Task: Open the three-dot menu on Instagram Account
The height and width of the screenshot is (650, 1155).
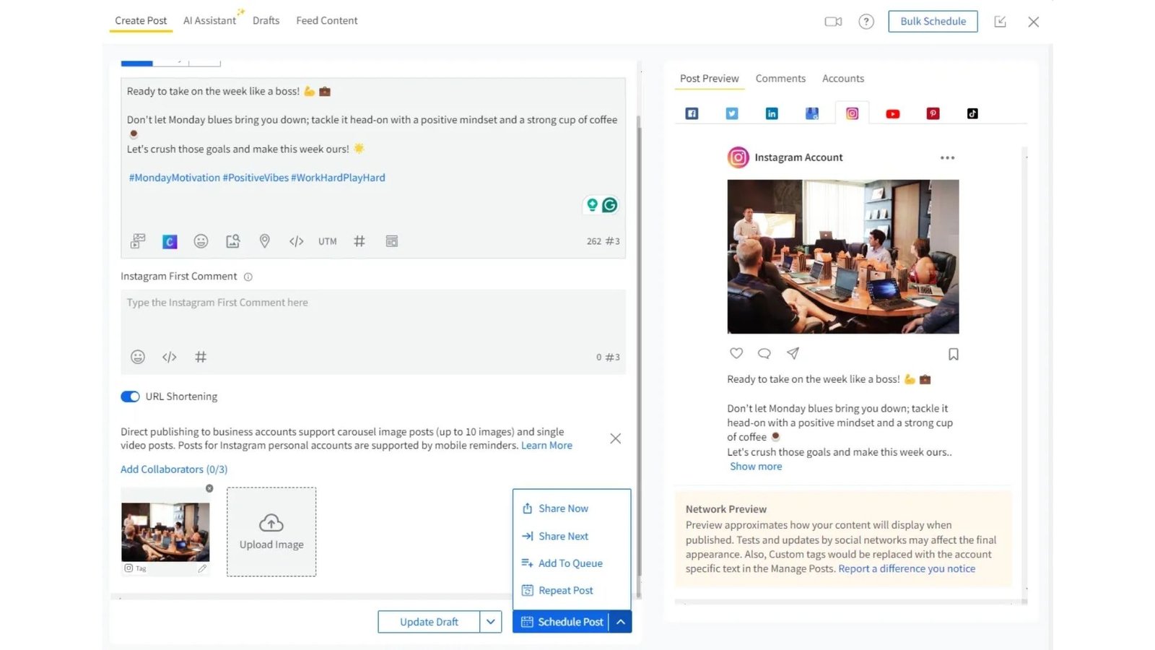Action: coord(948,157)
